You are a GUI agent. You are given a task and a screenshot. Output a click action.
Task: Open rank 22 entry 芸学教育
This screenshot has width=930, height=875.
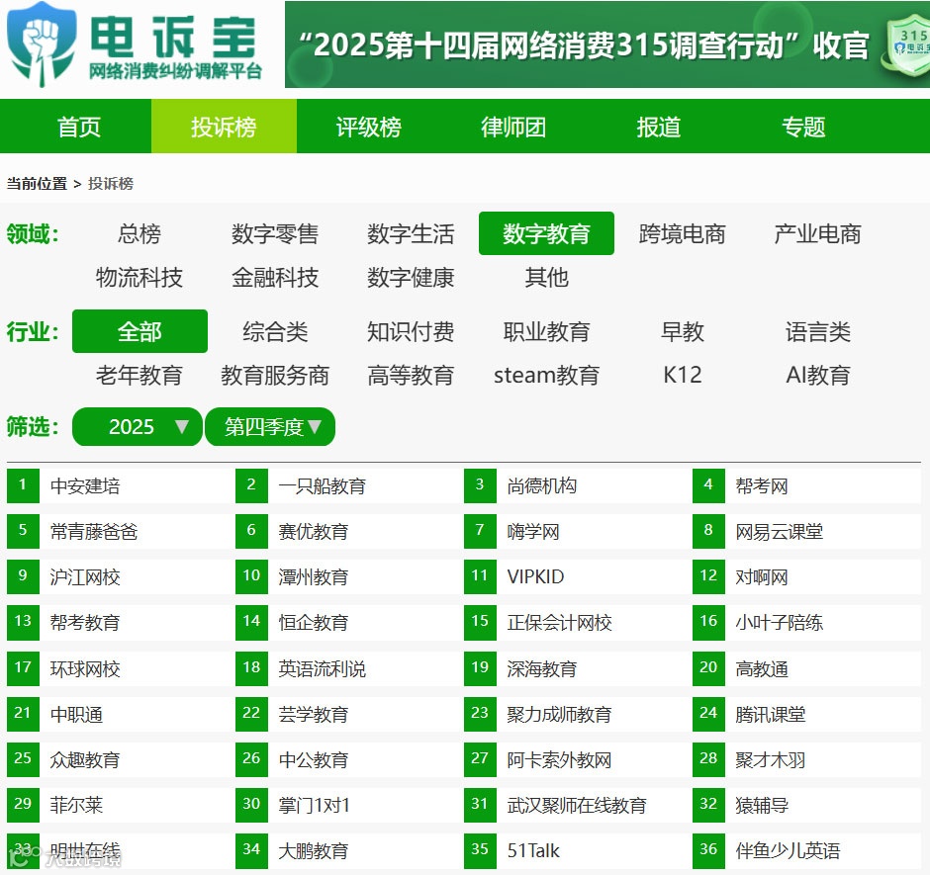tap(314, 715)
